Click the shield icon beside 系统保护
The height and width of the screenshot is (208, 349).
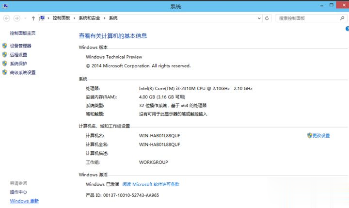pyautogui.click(x=5, y=64)
